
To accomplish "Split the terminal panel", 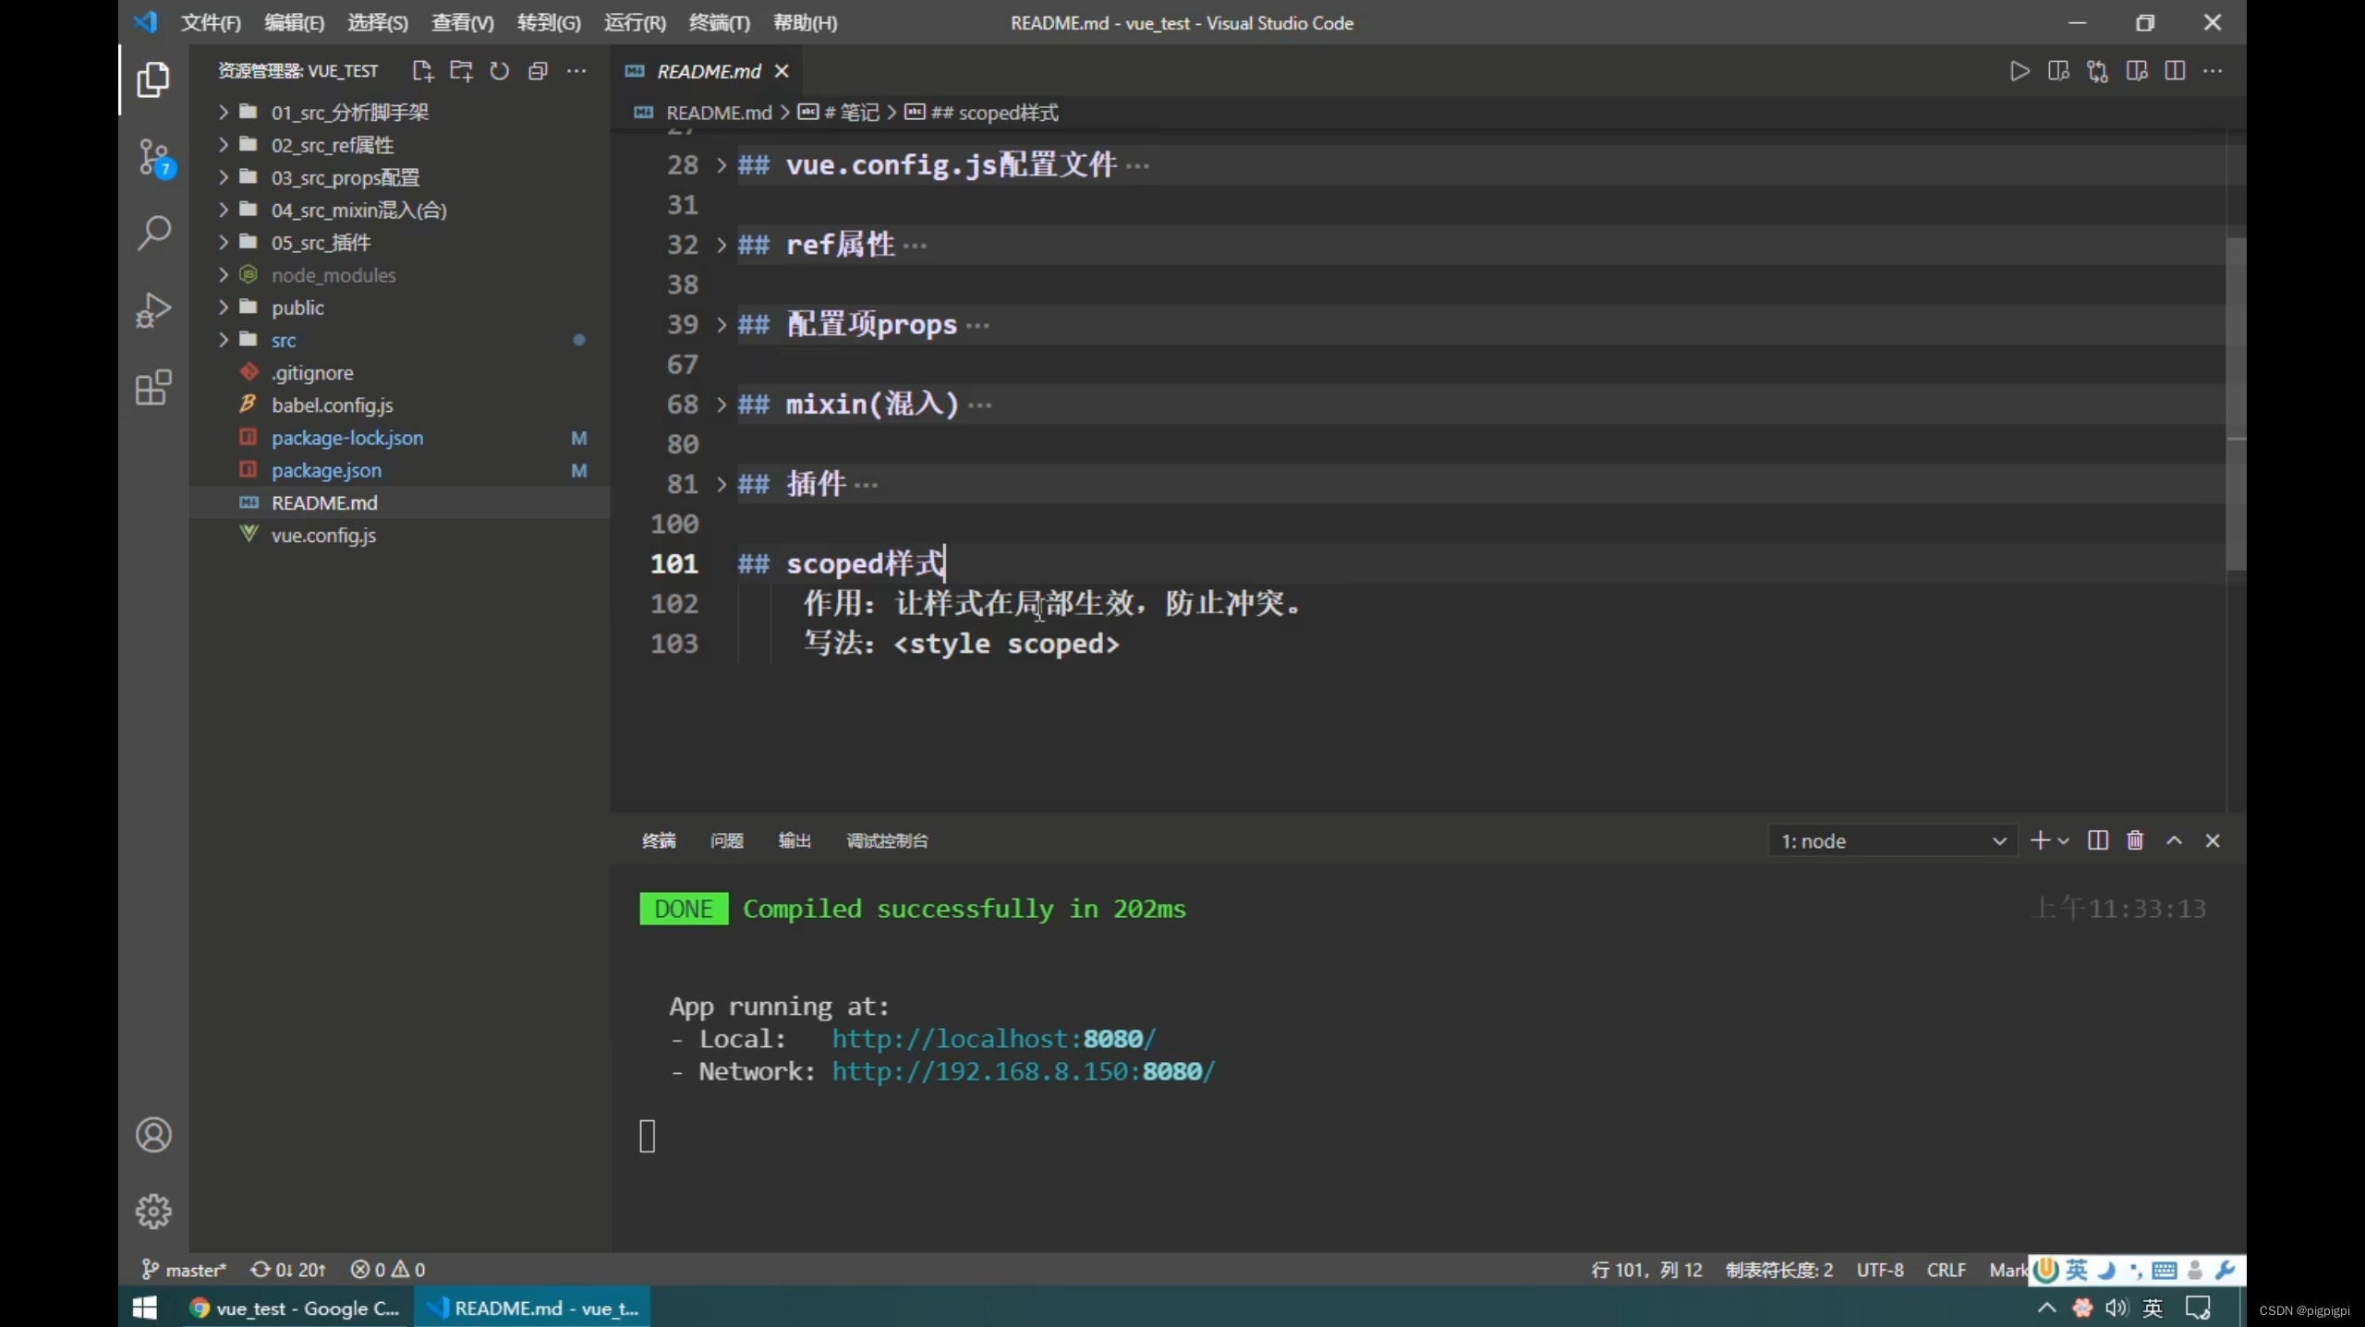I will coord(2098,840).
